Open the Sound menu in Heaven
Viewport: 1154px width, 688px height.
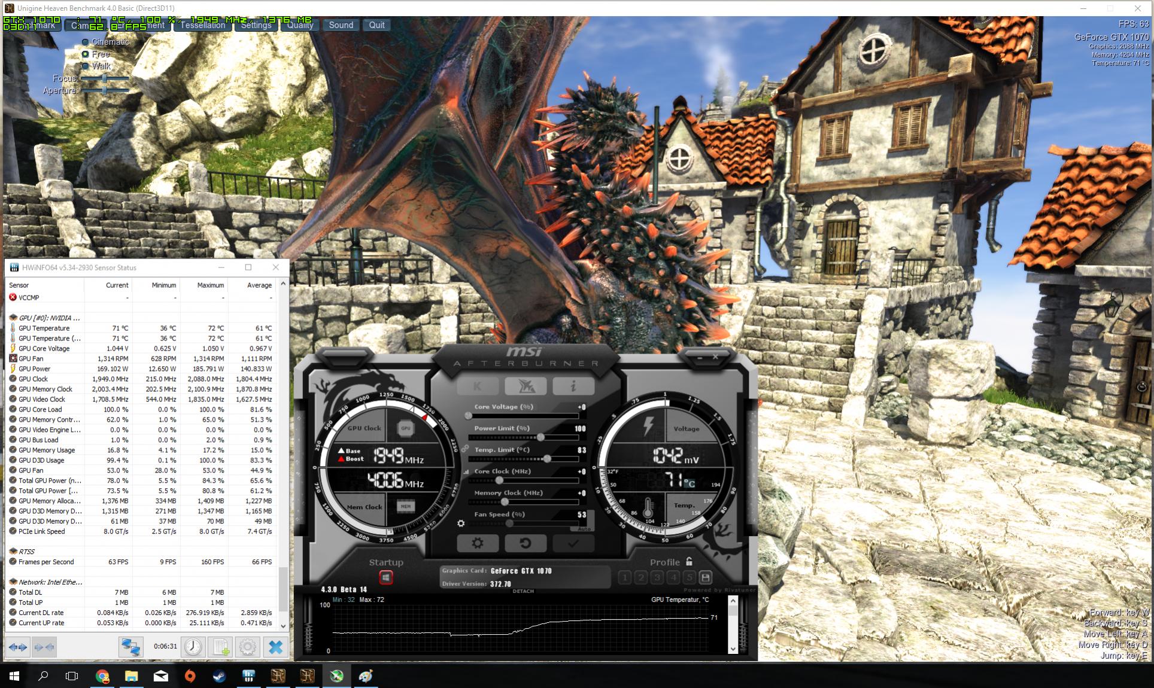341,25
